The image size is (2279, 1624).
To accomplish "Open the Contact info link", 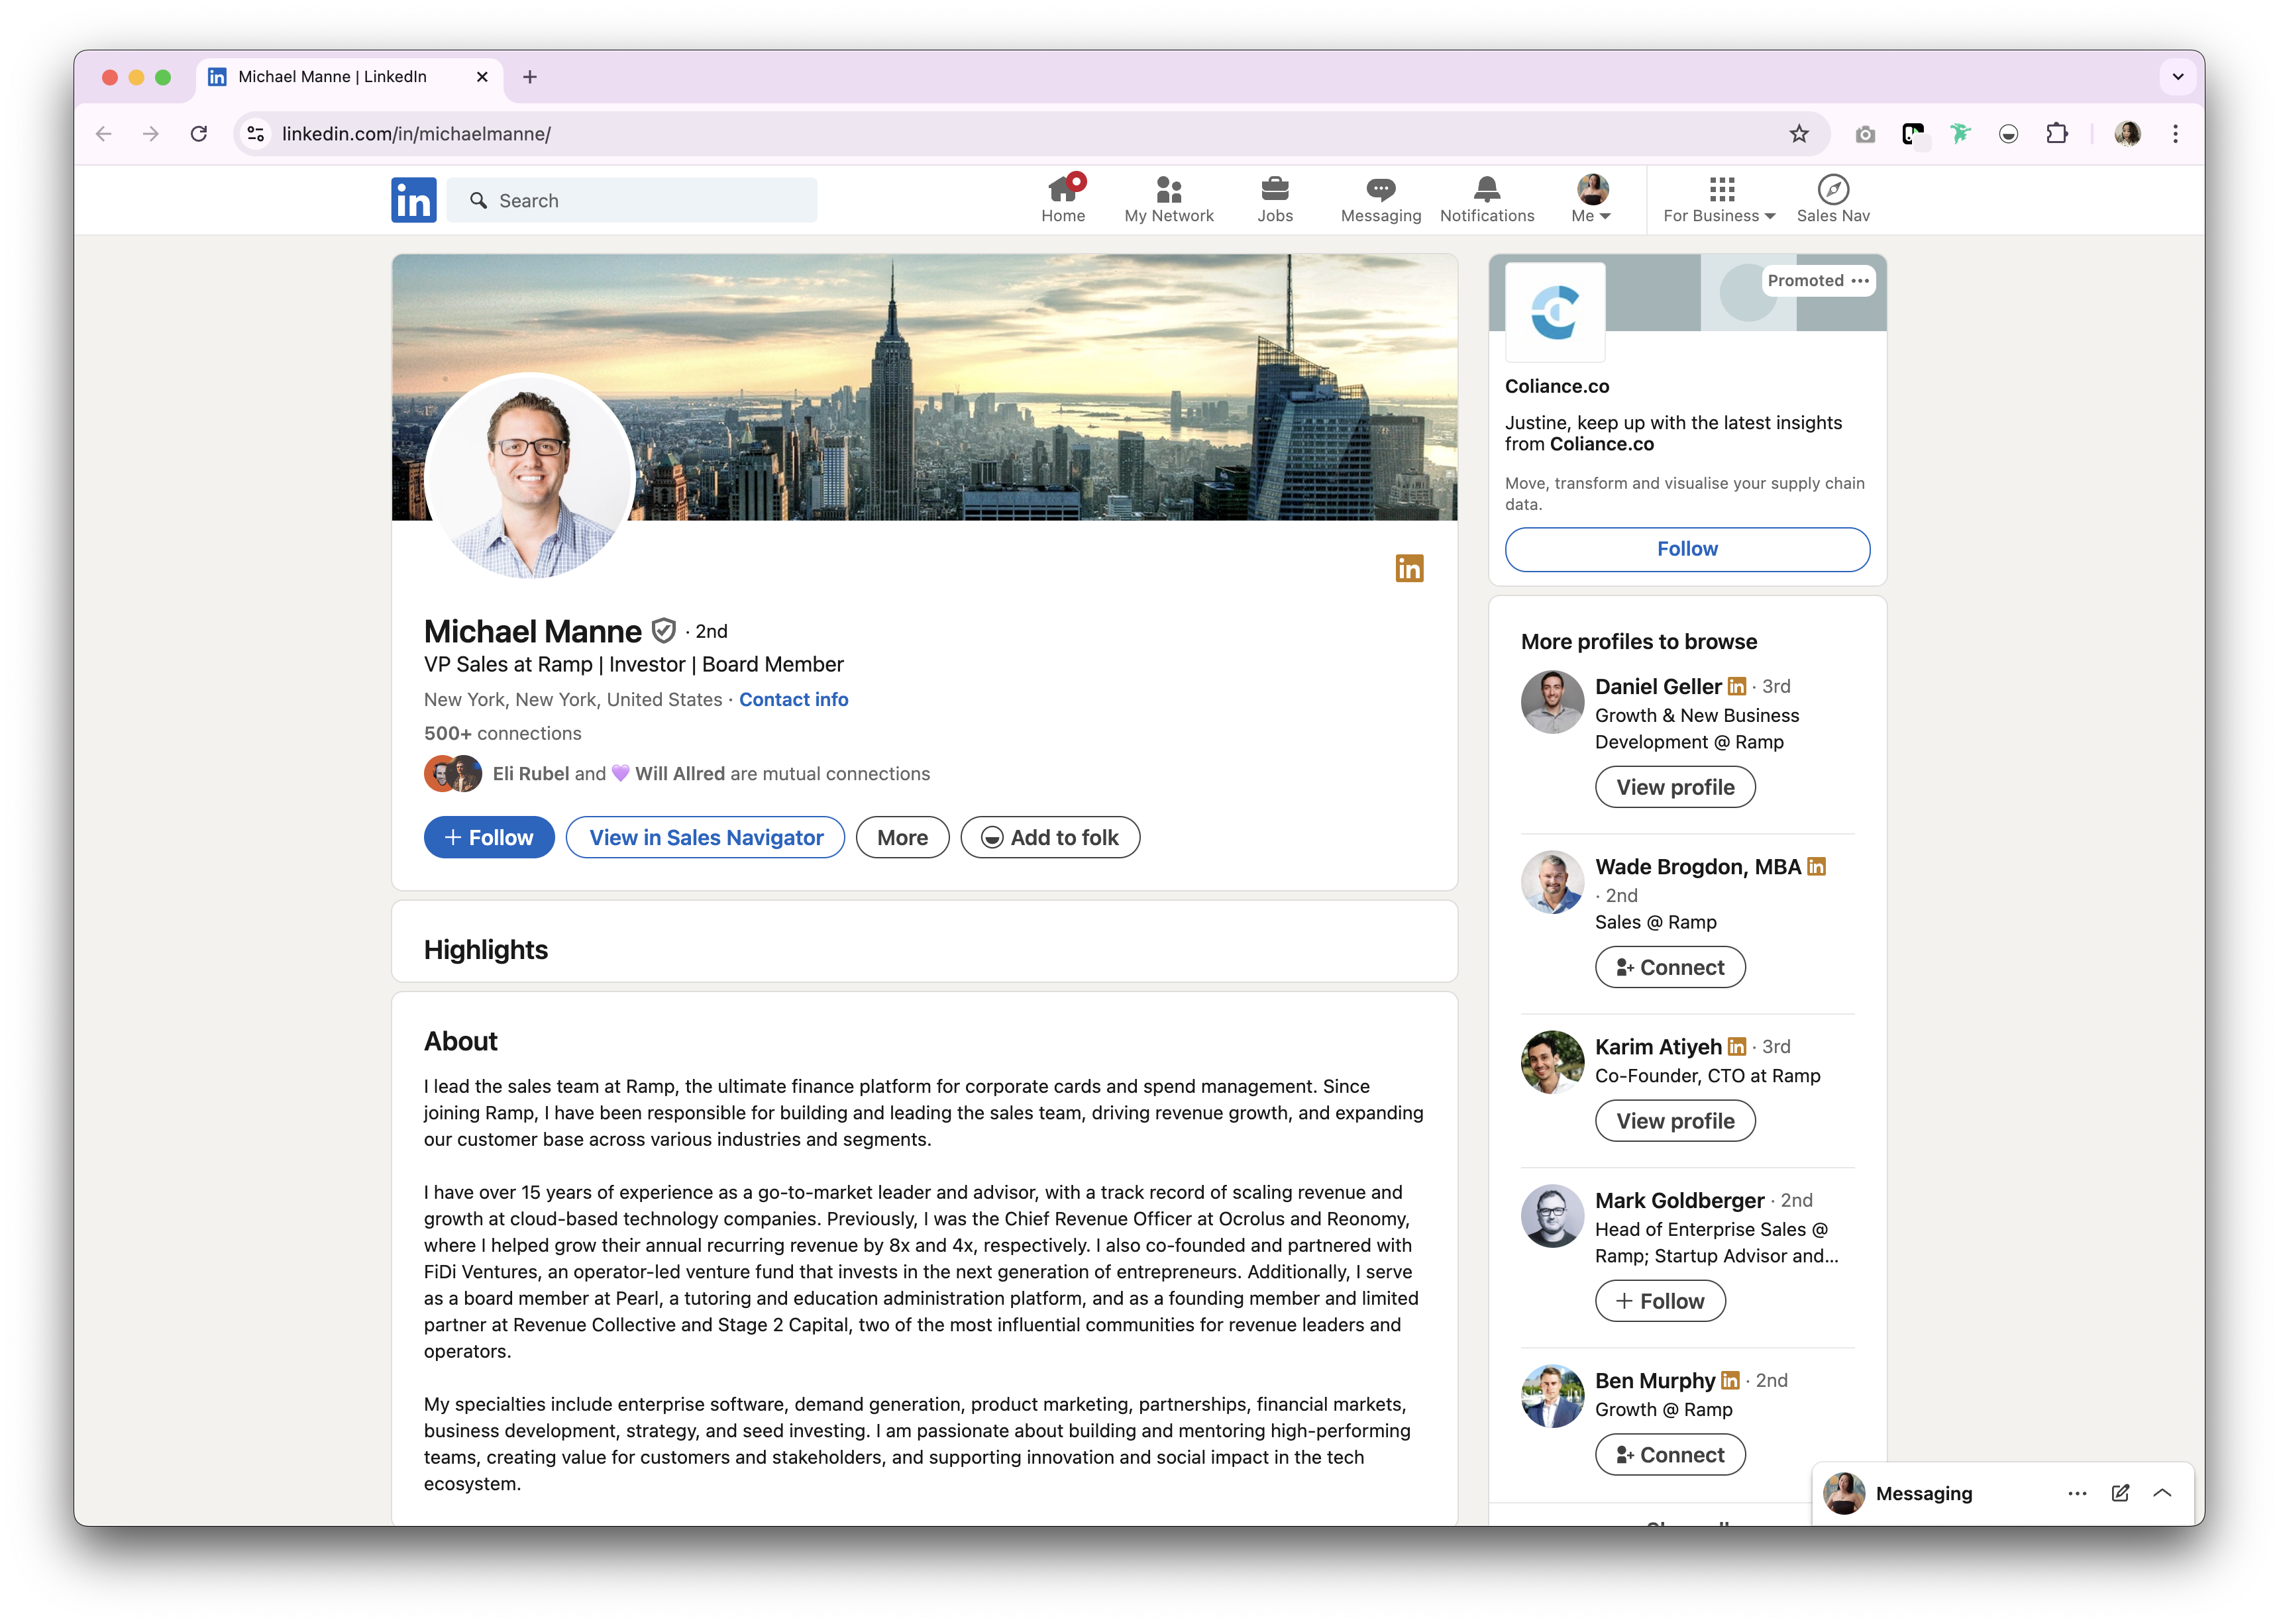I will [x=793, y=700].
